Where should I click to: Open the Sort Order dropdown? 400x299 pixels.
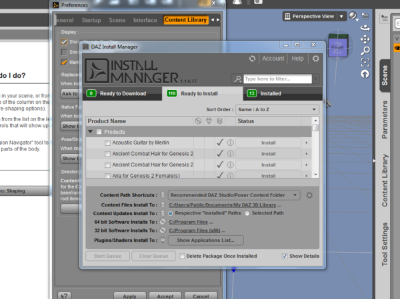pyautogui.click(x=277, y=109)
